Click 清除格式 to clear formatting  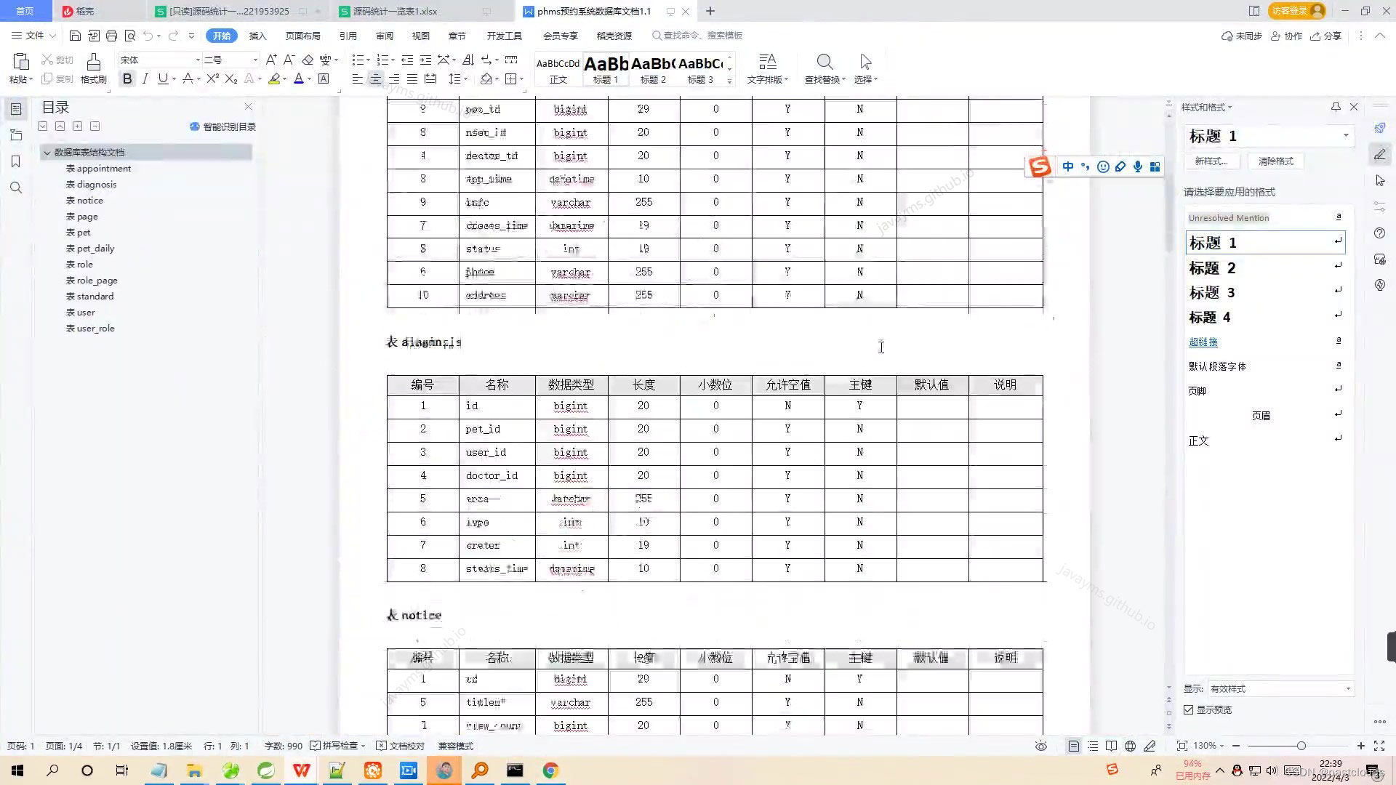(x=1275, y=161)
